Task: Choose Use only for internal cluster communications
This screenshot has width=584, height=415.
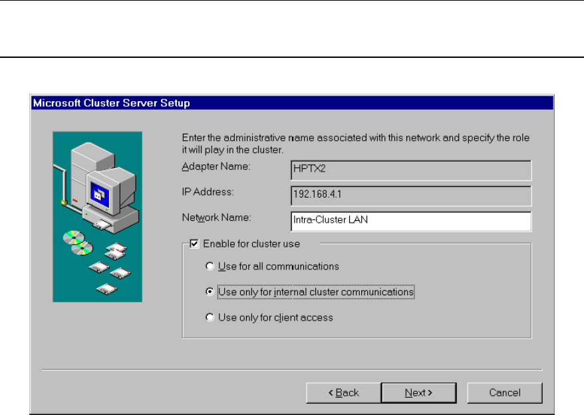Action: point(210,291)
